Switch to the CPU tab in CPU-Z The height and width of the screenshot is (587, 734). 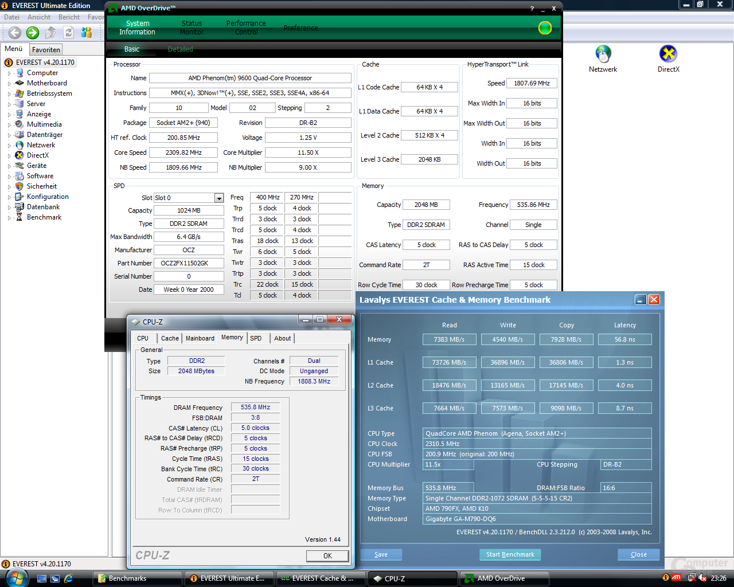coord(143,338)
